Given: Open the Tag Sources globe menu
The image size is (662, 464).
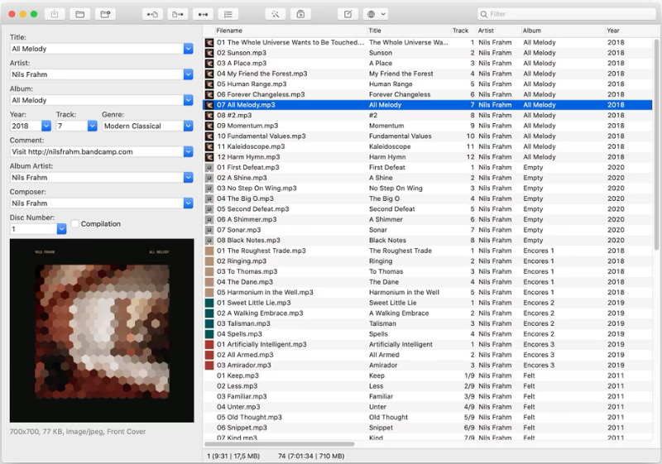Looking at the screenshot, I should pos(376,14).
